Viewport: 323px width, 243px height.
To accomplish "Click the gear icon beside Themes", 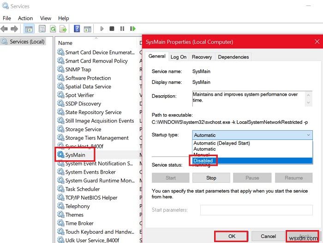I will point(61,214).
